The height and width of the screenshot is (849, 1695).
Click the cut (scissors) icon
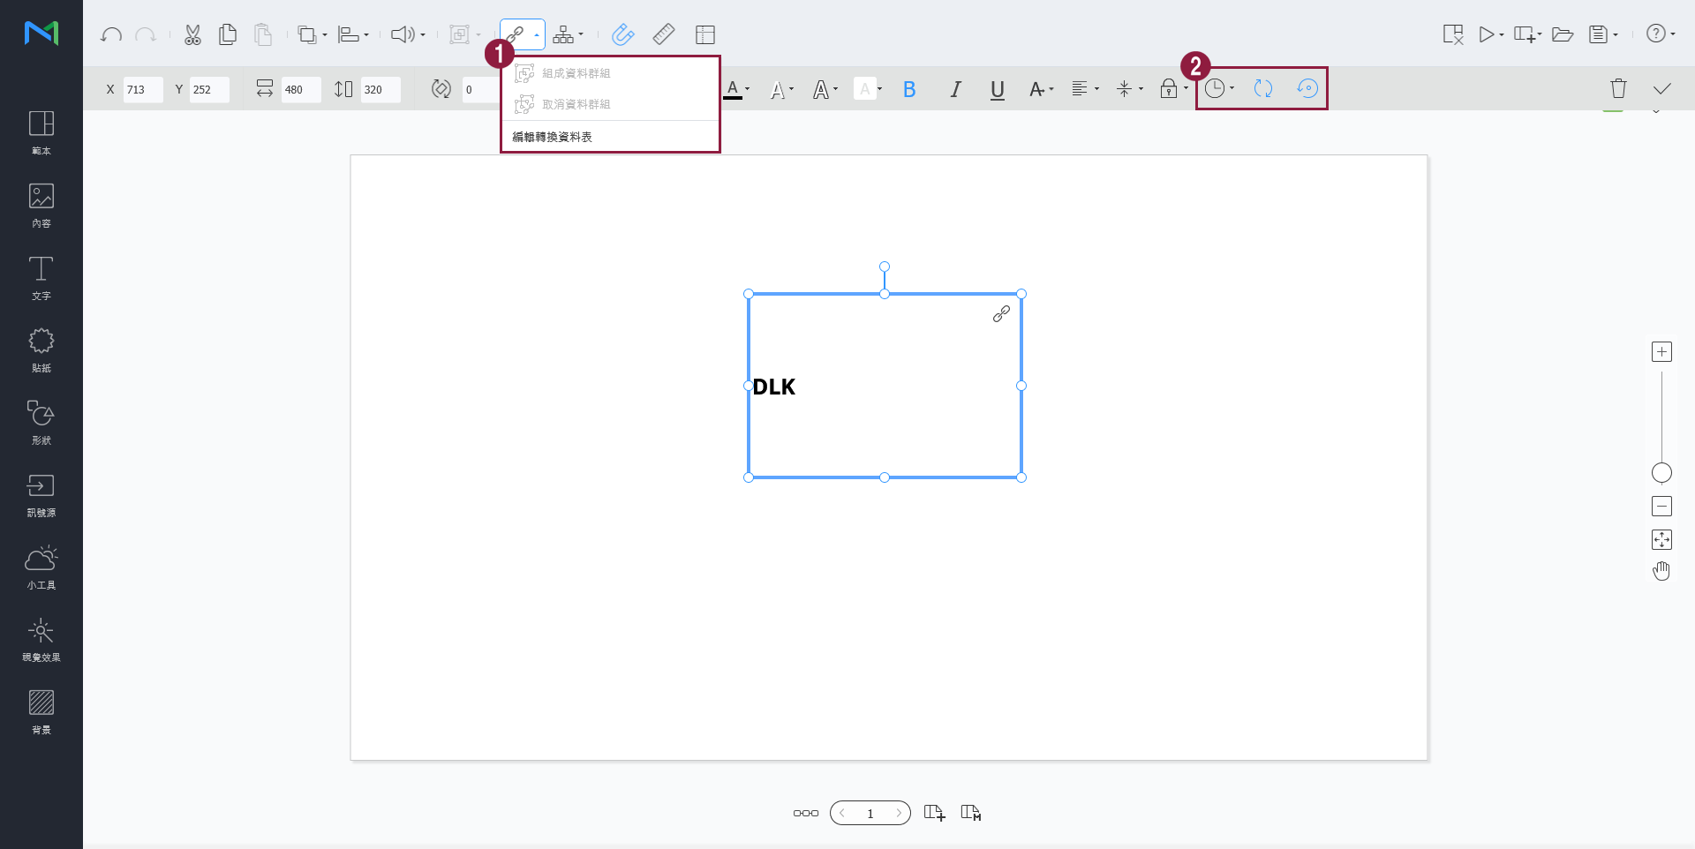[x=192, y=35]
